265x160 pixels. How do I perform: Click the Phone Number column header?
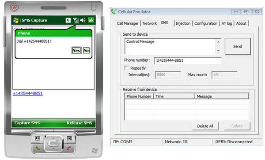(x=139, y=96)
